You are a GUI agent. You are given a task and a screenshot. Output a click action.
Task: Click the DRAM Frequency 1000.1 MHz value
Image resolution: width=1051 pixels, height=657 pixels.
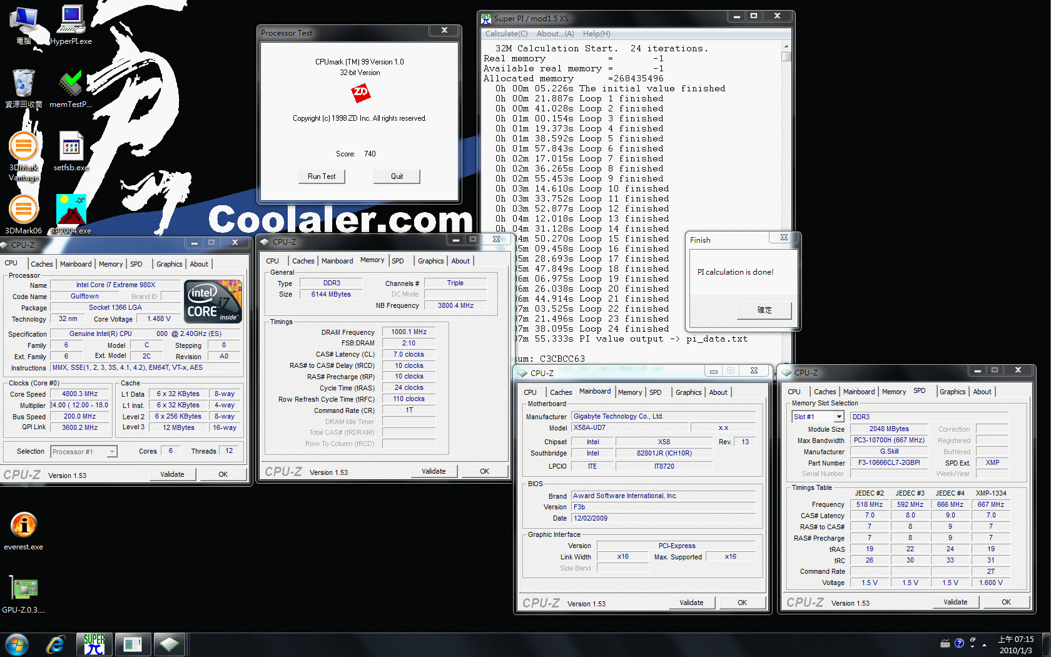pos(409,332)
